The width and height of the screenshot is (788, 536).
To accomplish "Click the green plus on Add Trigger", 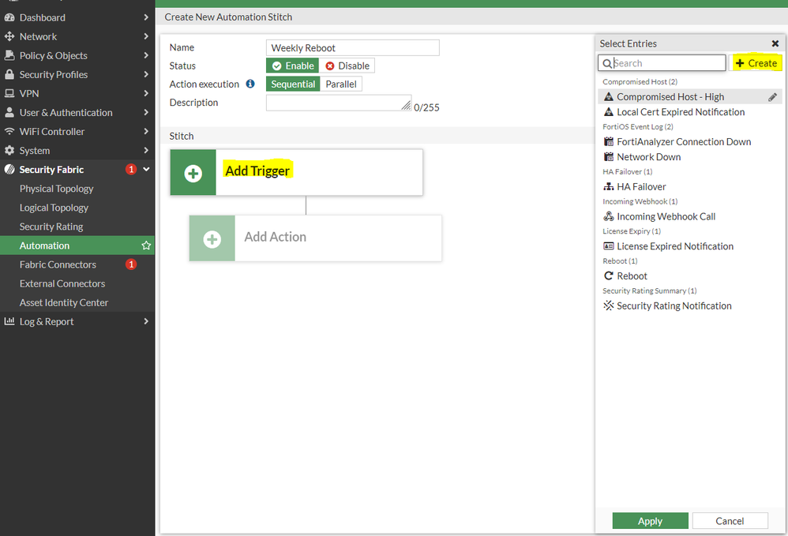I will coord(193,174).
